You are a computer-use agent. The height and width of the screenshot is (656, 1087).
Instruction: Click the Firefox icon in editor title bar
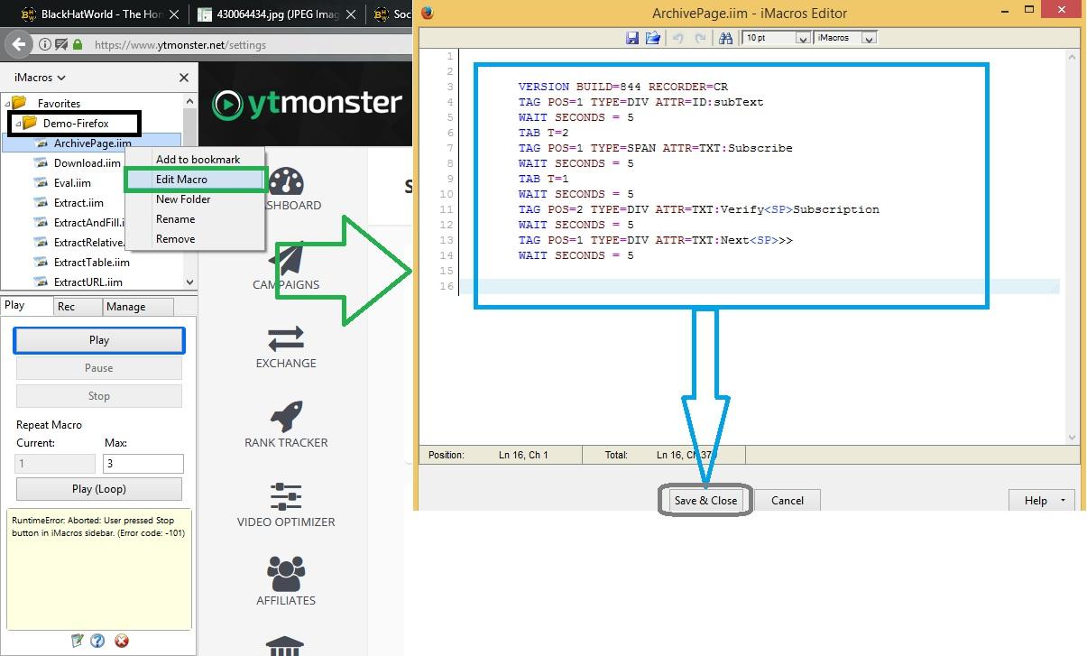(x=428, y=13)
